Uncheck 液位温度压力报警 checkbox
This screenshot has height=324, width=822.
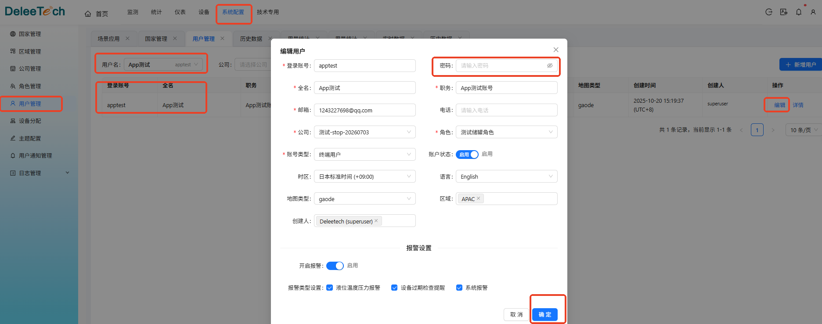(x=330, y=288)
